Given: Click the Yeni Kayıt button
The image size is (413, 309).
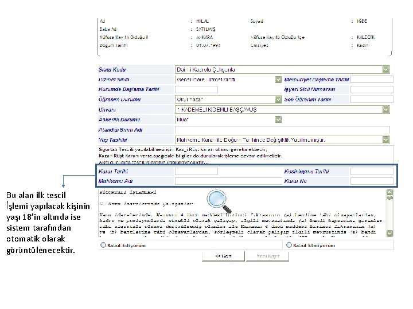Looking at the screenshot, I should tap(268, 256).
